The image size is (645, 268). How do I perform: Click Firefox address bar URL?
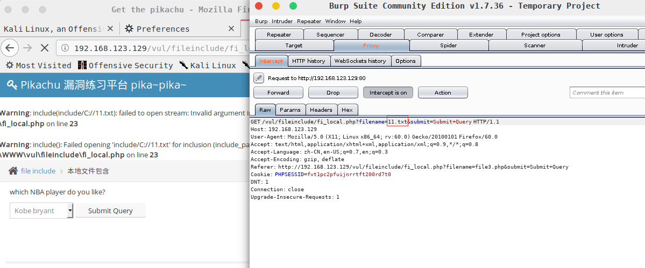coord(162,48)
